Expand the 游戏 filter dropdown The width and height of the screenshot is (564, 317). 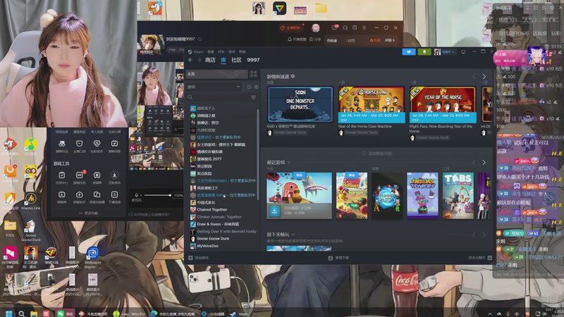click(214, 87)
